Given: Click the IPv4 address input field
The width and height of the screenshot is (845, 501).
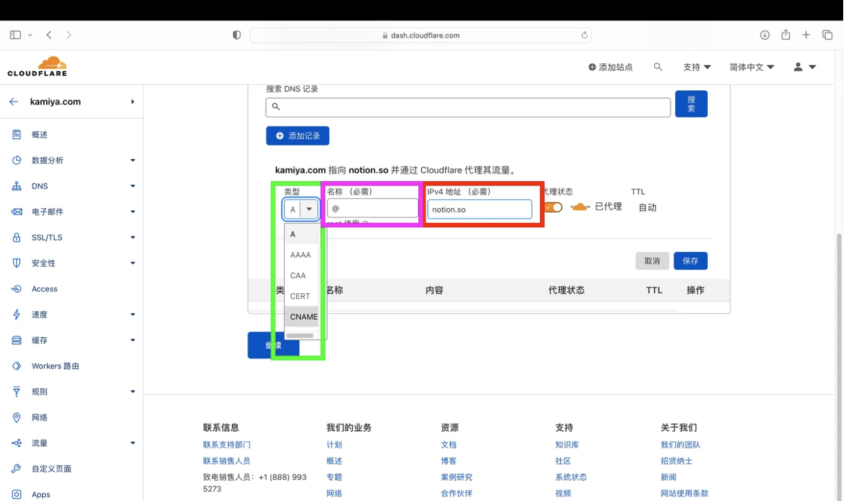Looking at the screenshot, I should [x=479, y=210].
